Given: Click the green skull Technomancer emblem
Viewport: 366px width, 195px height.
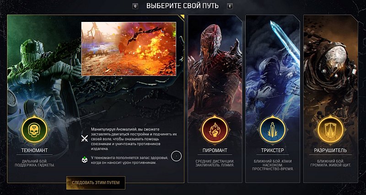Looking at the screenshot, I should [x=35, y=130].
